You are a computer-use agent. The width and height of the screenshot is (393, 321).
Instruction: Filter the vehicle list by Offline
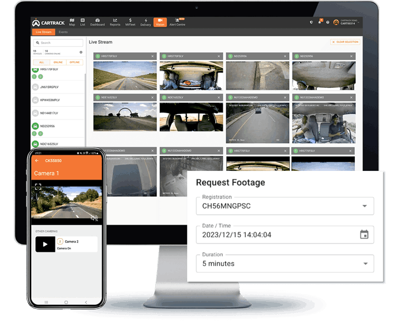(74, 62)
